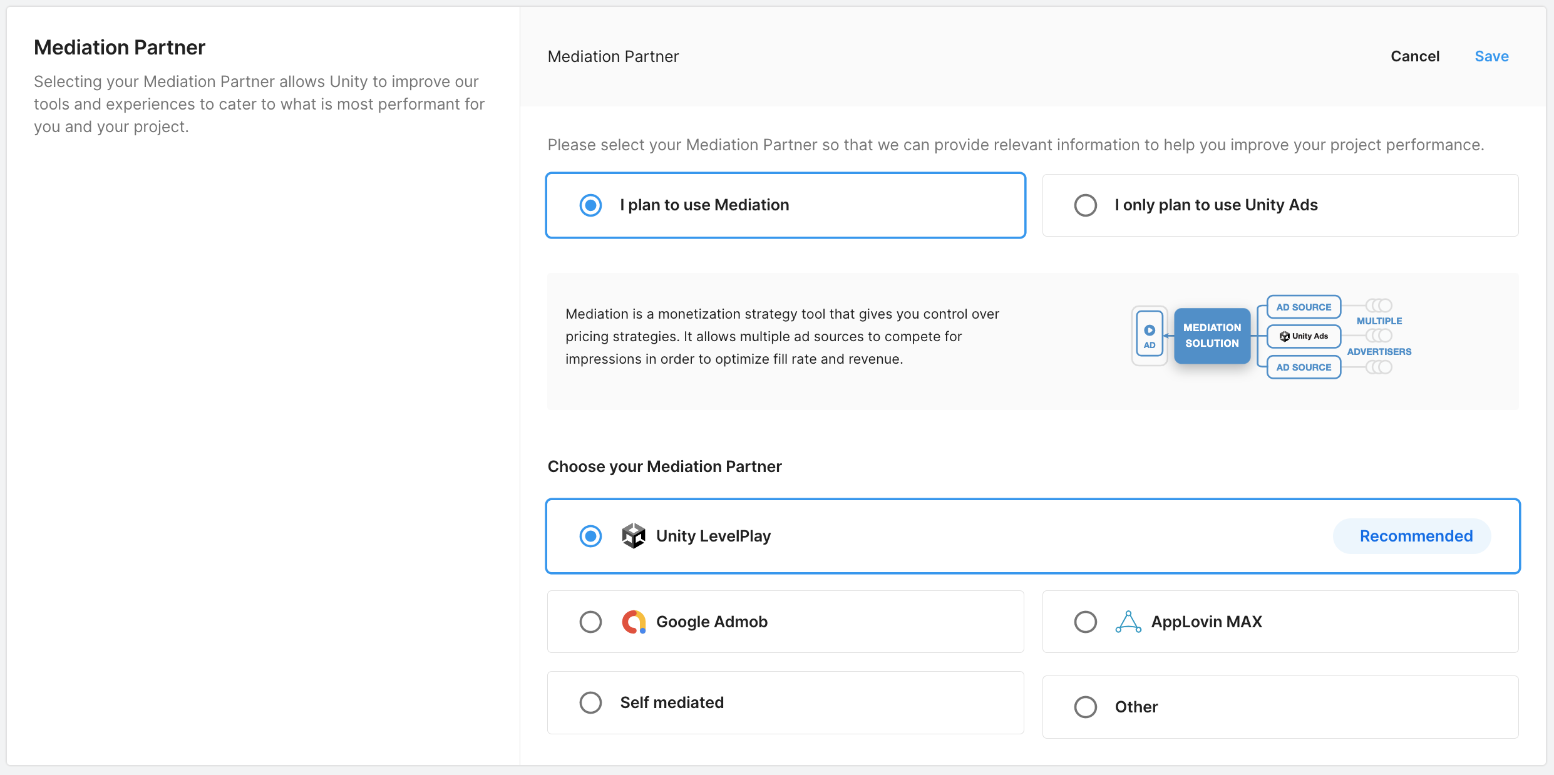Click the Mediation Partner heading on left
Screen dimensions: 1554x775
(120, 48)
